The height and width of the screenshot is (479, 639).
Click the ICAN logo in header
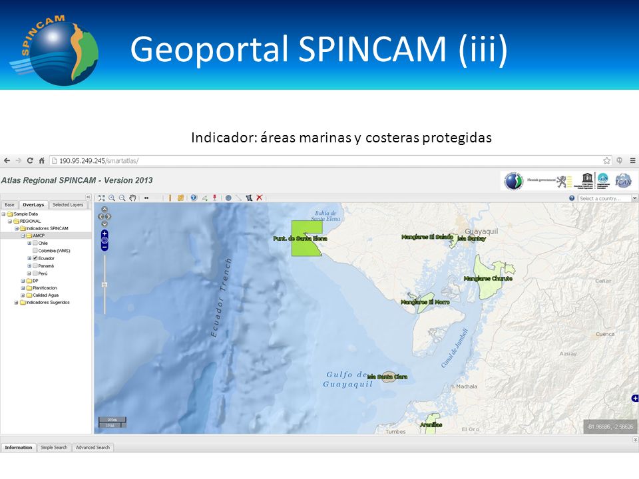(x=623, y=180)
